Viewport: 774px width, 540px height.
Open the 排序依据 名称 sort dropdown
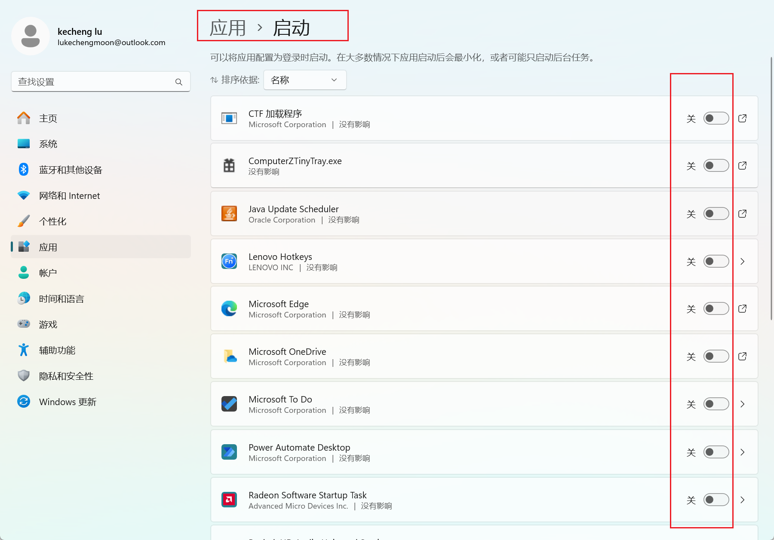pyautogui.click(x=304, y=80)
